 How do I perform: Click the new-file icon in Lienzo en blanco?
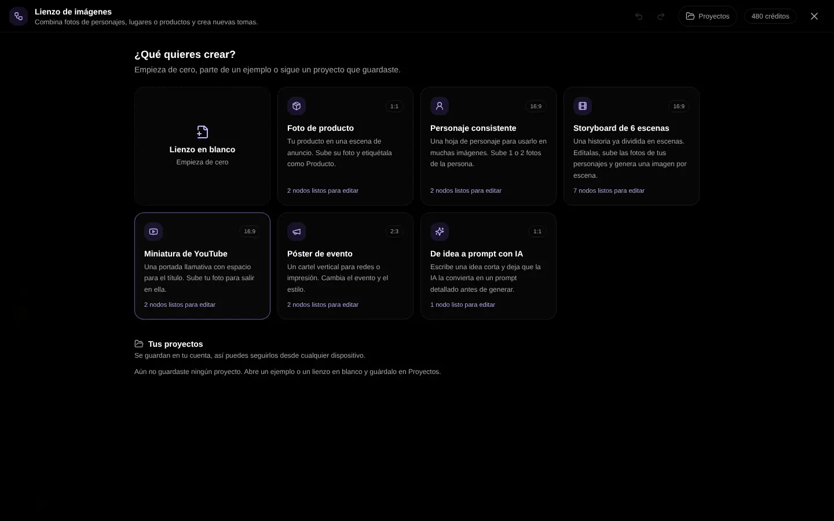click(x=202, y=132)
